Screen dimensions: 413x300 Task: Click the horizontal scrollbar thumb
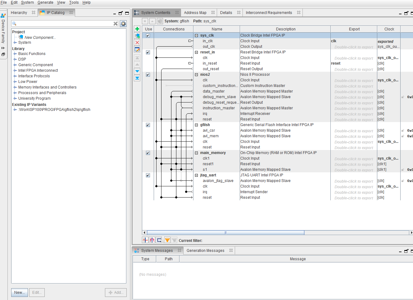point(225,233)
